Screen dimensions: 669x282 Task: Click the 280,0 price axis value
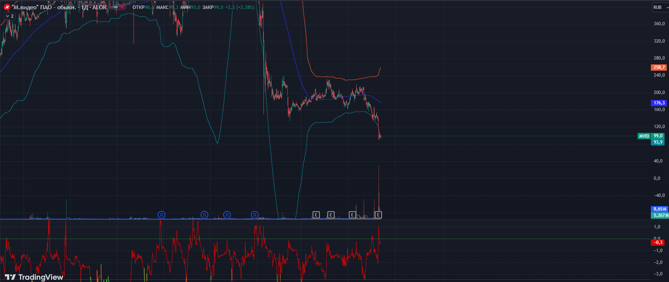point(659,58)
